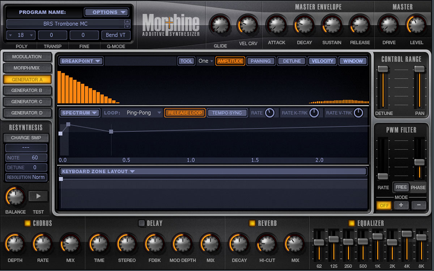Open the Loop mode Ping-Pong dropdown
Image resolution: width=434 pixels, height=271 pixels.
[x=144, y=113]
